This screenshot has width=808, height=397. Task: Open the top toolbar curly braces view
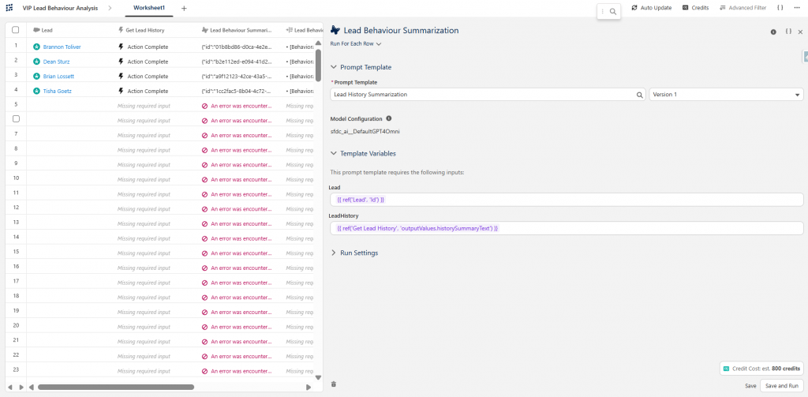click(780, 8)
